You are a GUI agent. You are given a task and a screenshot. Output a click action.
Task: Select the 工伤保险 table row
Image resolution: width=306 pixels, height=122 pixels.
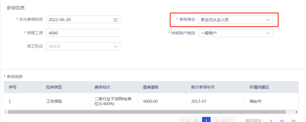pos(54,101)
